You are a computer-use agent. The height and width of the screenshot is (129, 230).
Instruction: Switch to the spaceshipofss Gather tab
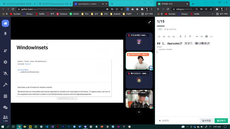91,4
